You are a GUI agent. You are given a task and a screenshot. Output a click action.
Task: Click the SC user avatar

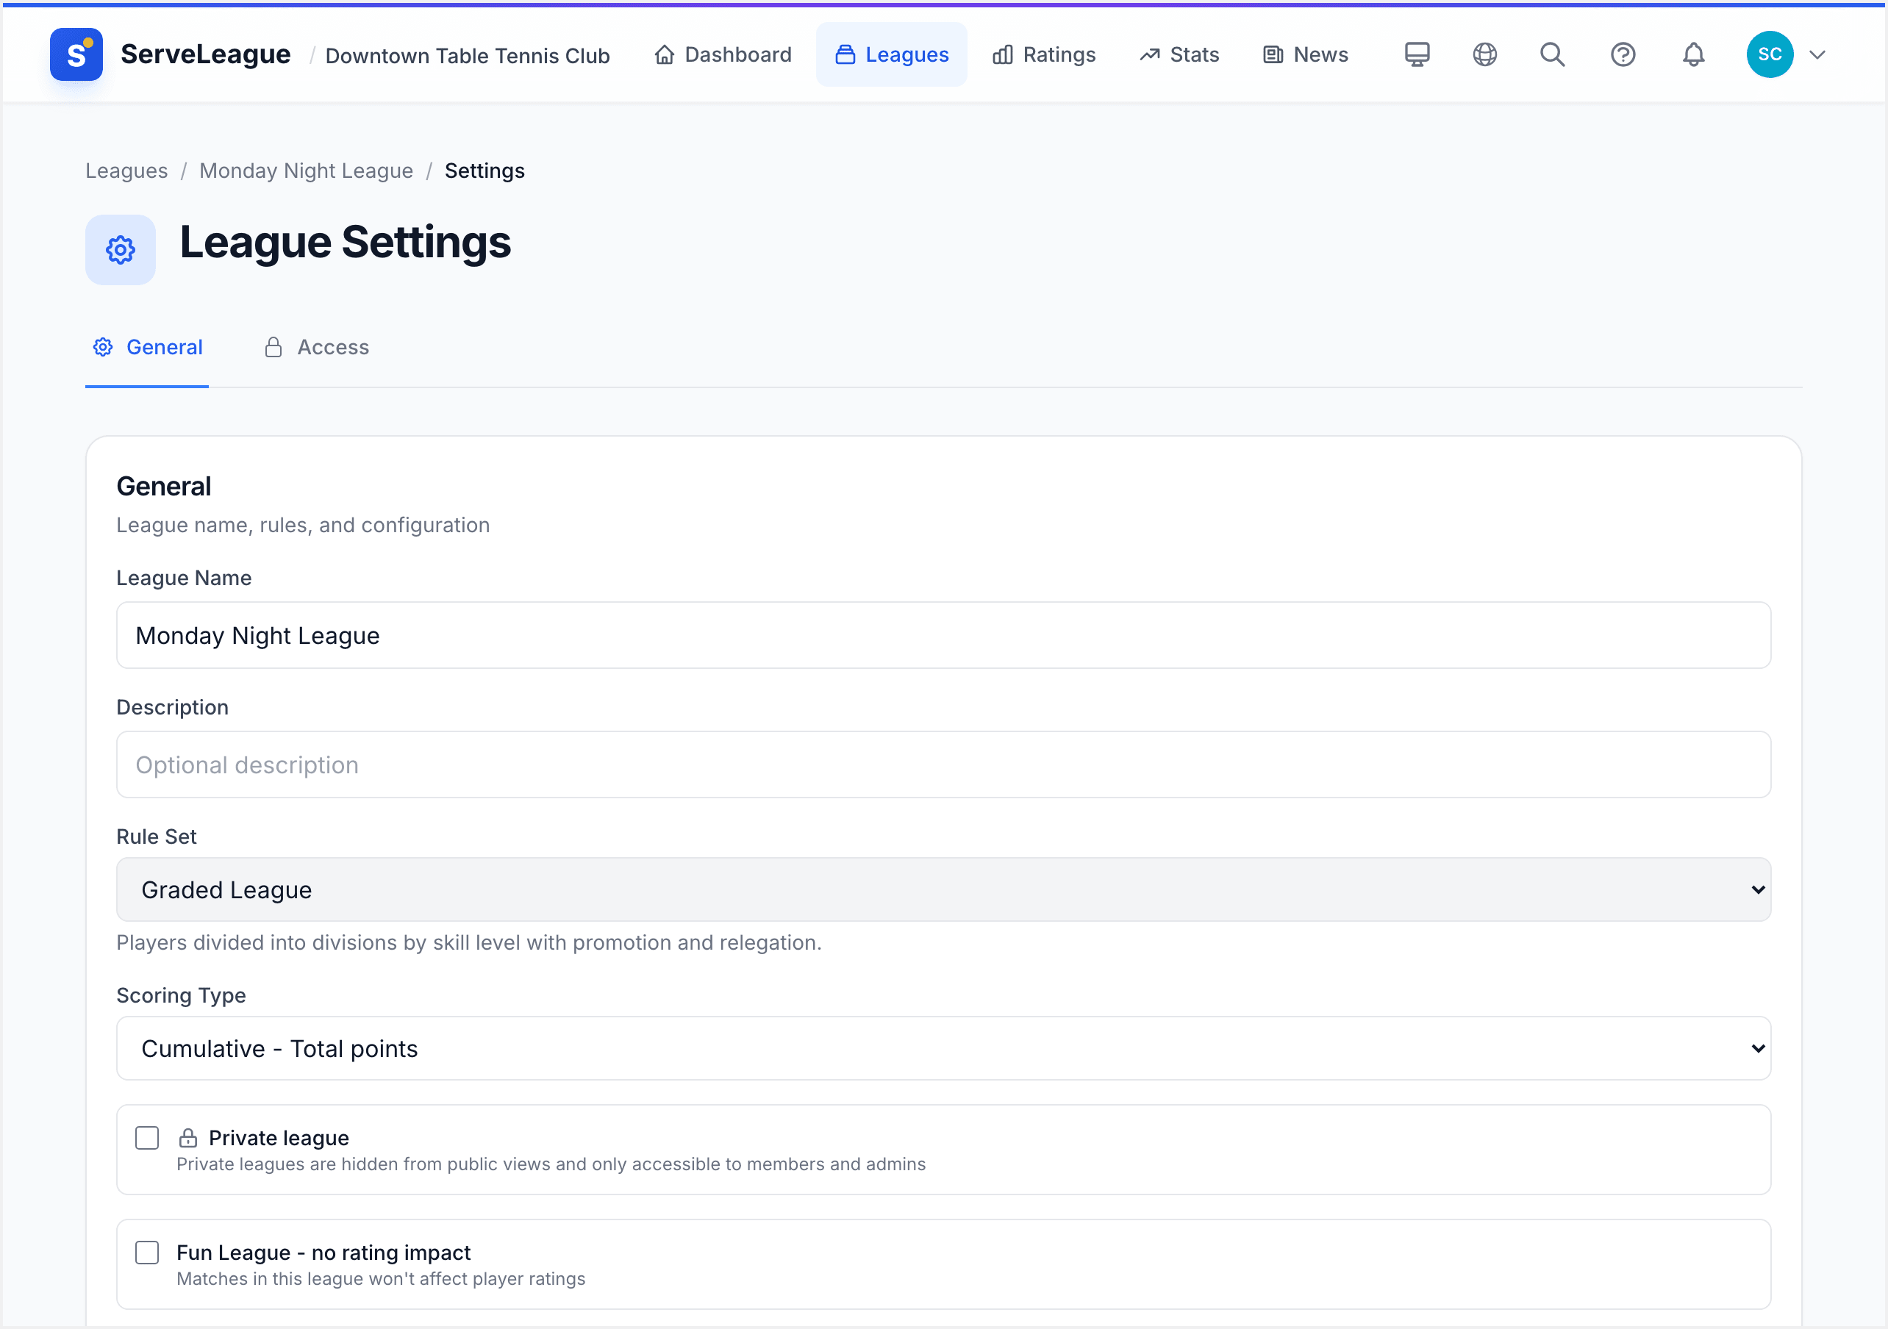tap(1770, 54)
